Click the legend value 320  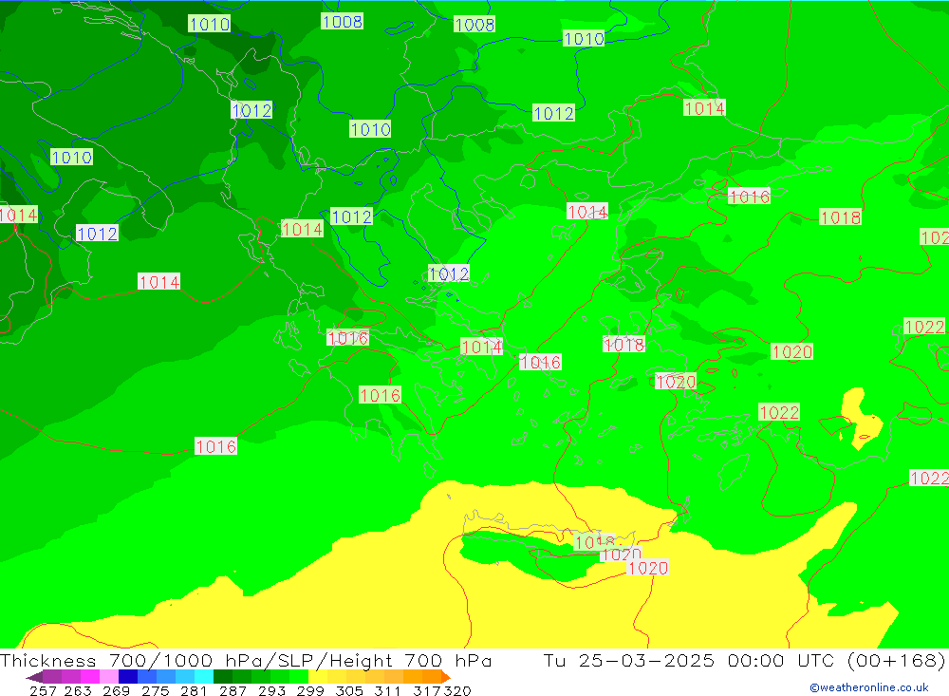[457, 690]
